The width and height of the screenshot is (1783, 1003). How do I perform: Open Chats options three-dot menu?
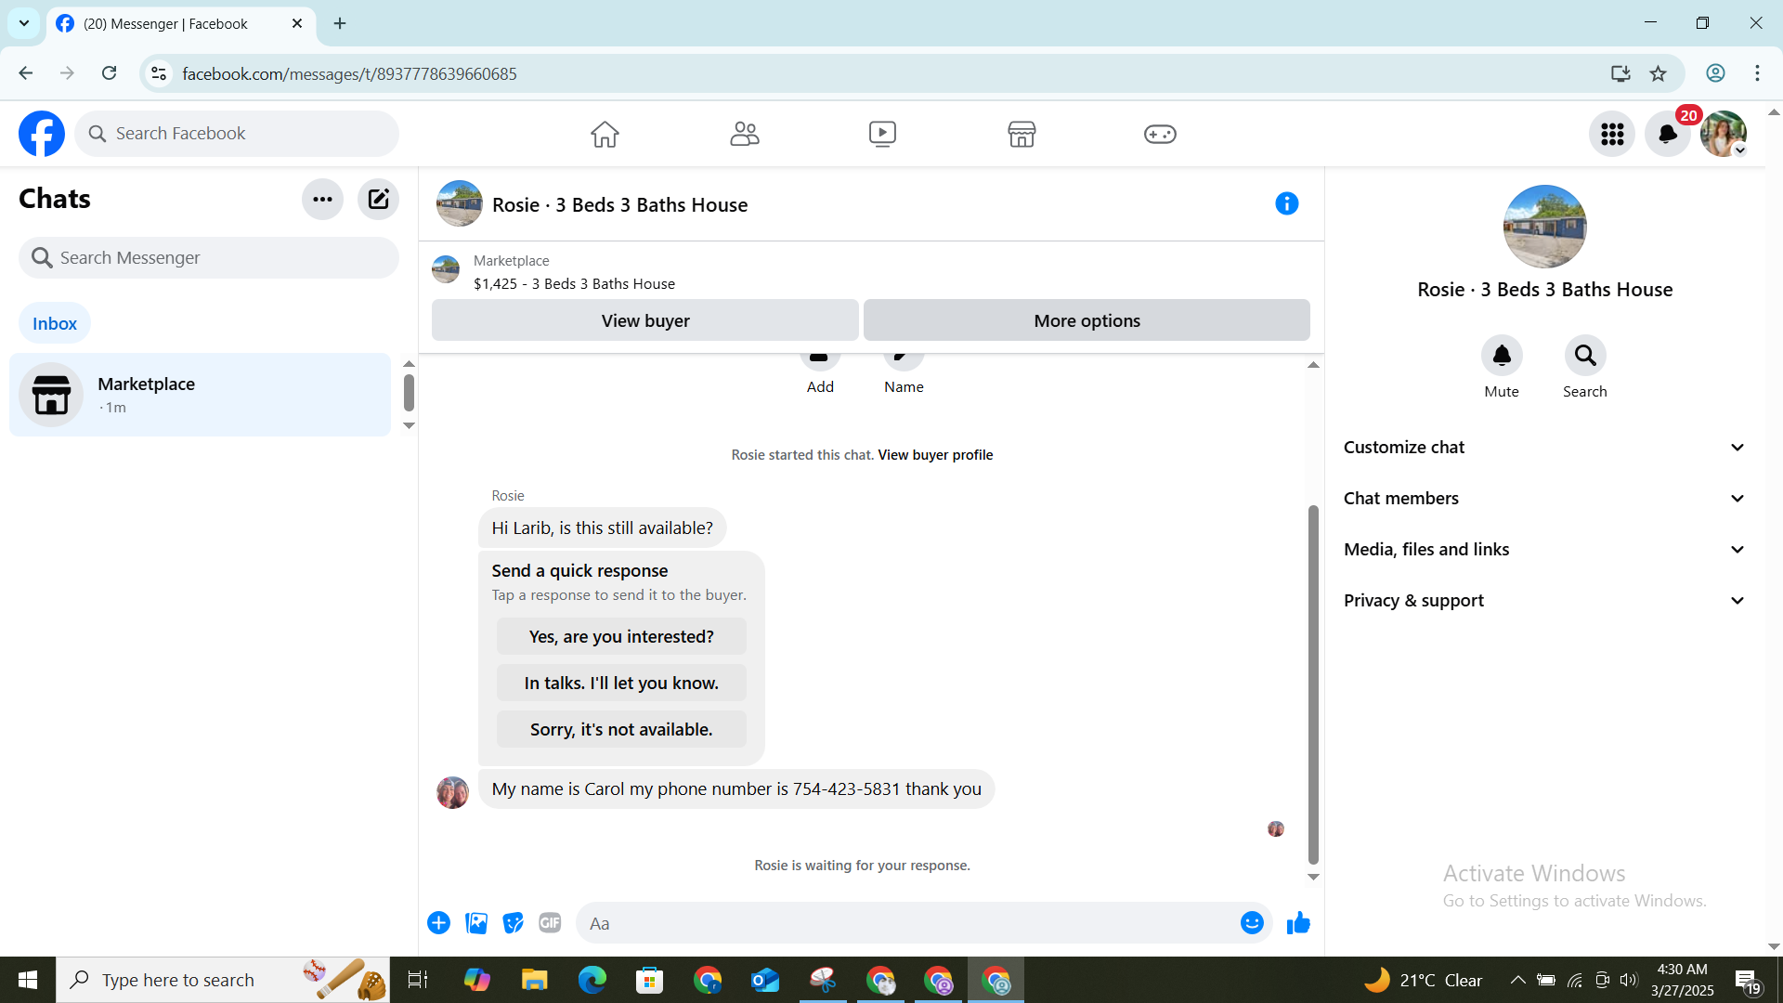tap(322, 199)
